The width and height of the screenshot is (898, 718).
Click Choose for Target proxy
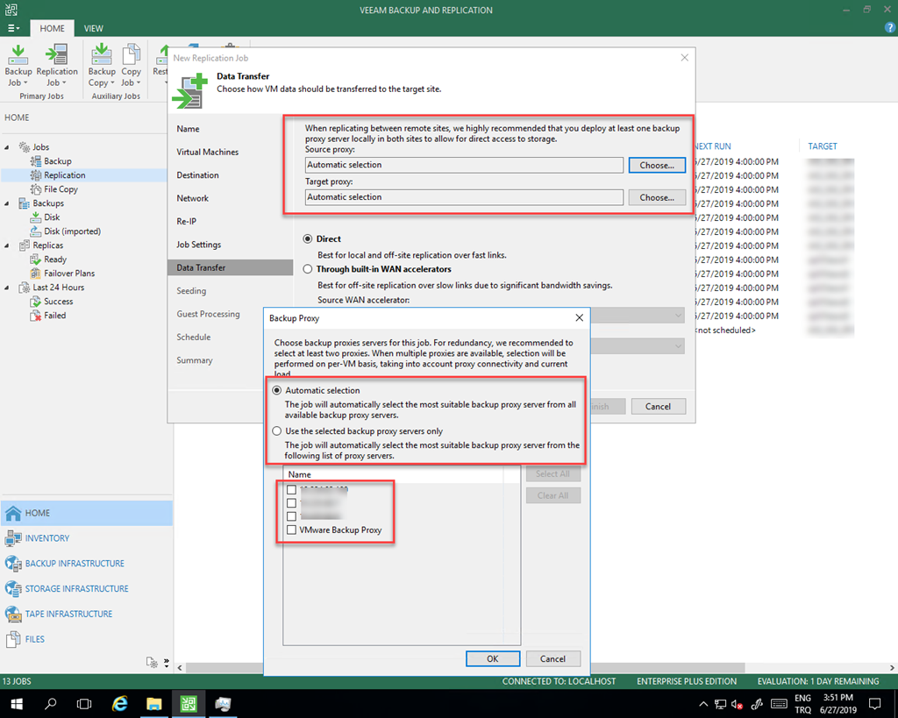[657, 197]
